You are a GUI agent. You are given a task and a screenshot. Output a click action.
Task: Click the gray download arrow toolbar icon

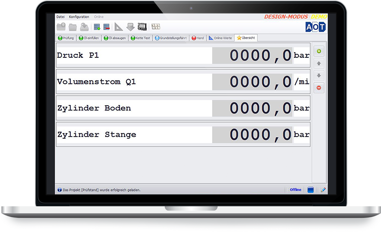pyautogui.click(x=131, y=27)
